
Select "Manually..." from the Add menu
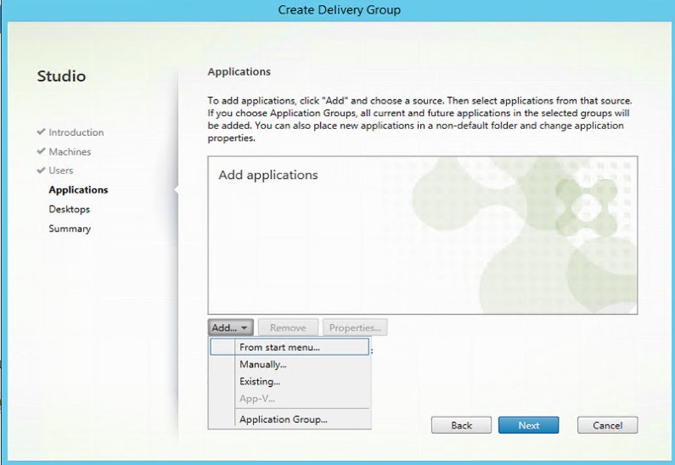coord(262,364)
